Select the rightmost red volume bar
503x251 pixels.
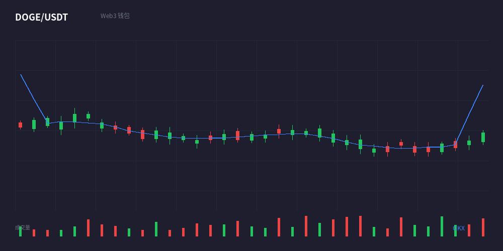click(483, 227)
